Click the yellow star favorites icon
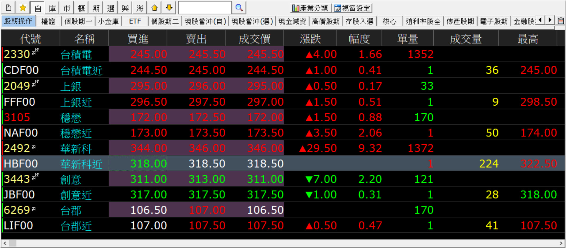Screen dimensions: 566x248 pos(23,8)
